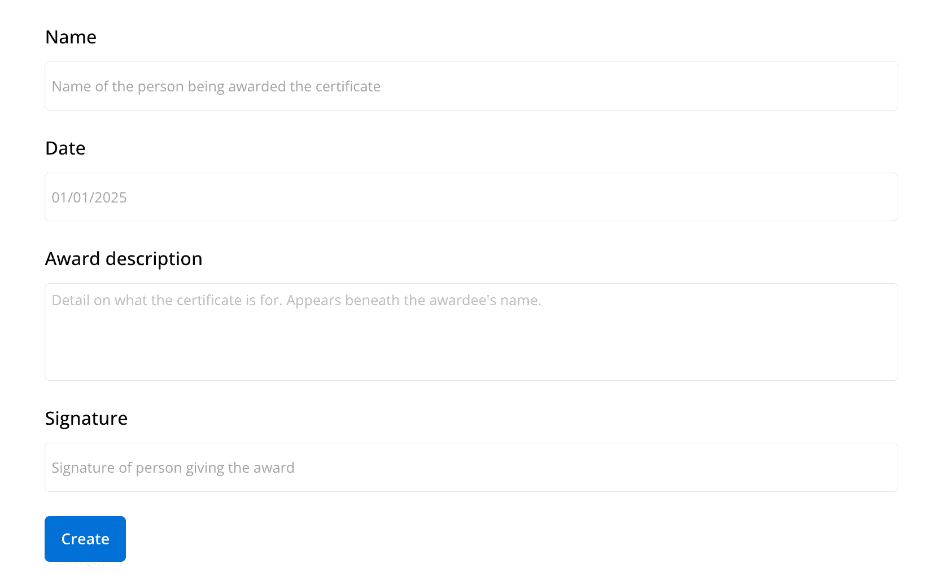Submit the form with the blue Create button
Viewport: 935px width, 581px height.
pyautogui.click(x=85, y=539)
